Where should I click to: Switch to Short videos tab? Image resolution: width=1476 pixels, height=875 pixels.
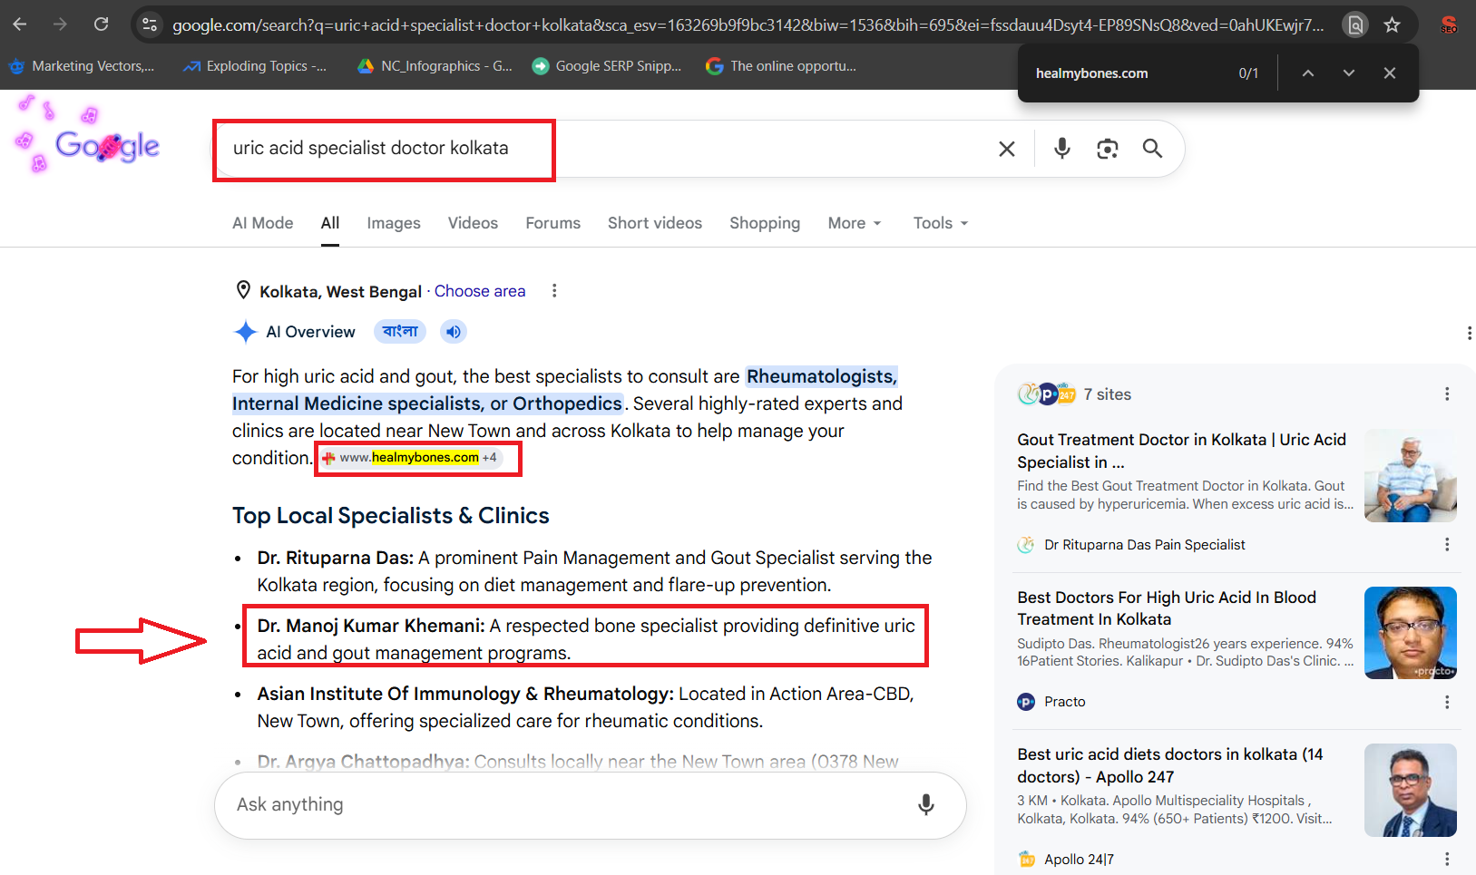pyautogui.click(x=655, y=223)
